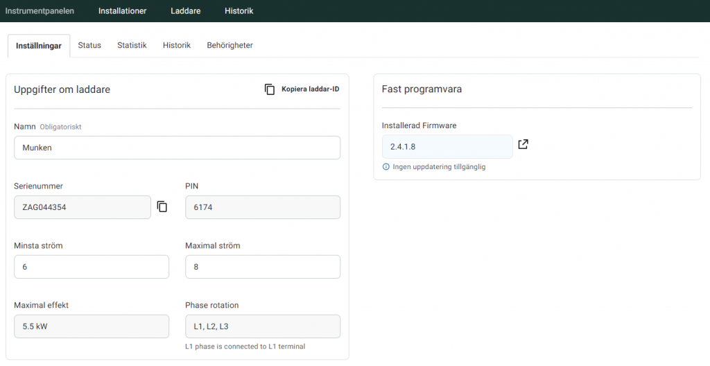Click the info icon by Ingen uppdatering tillgänglig
The image size is (710, 366).
386,167
